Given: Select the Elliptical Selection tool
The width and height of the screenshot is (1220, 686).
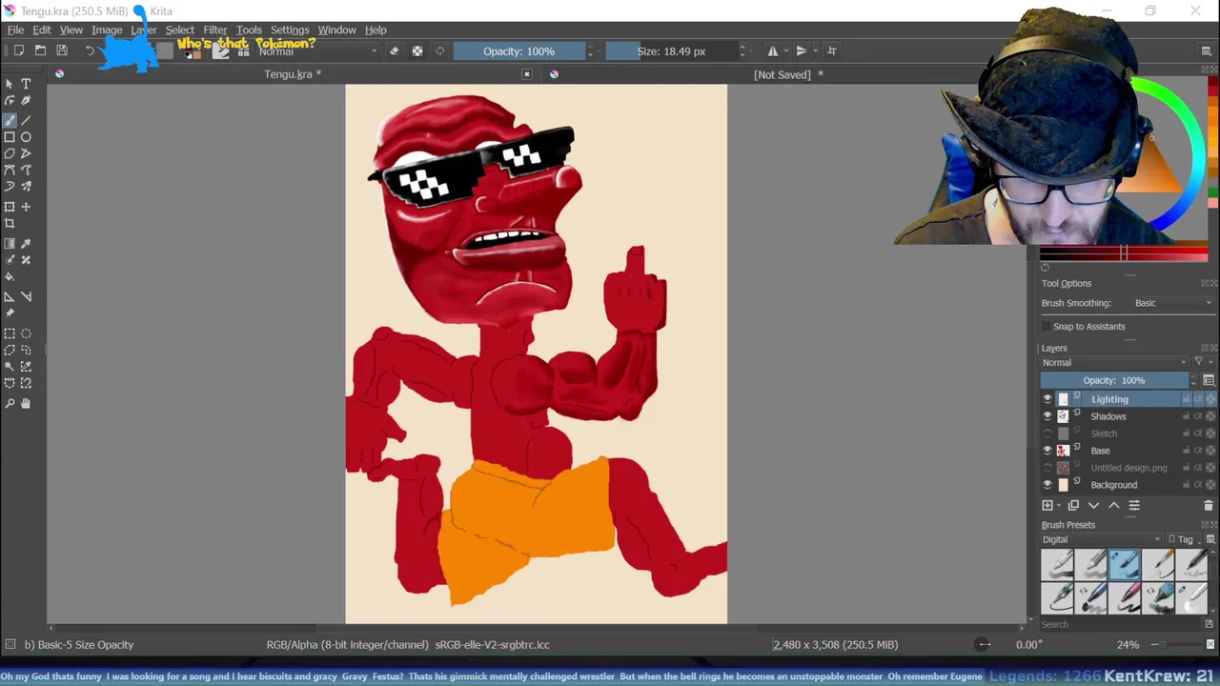Looking at the screenshot, I should click(x=26, y=333).
